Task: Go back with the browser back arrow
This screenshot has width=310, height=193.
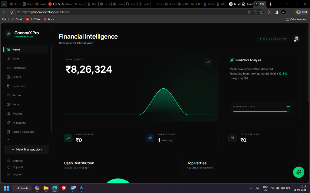Action: click(4, 12)
